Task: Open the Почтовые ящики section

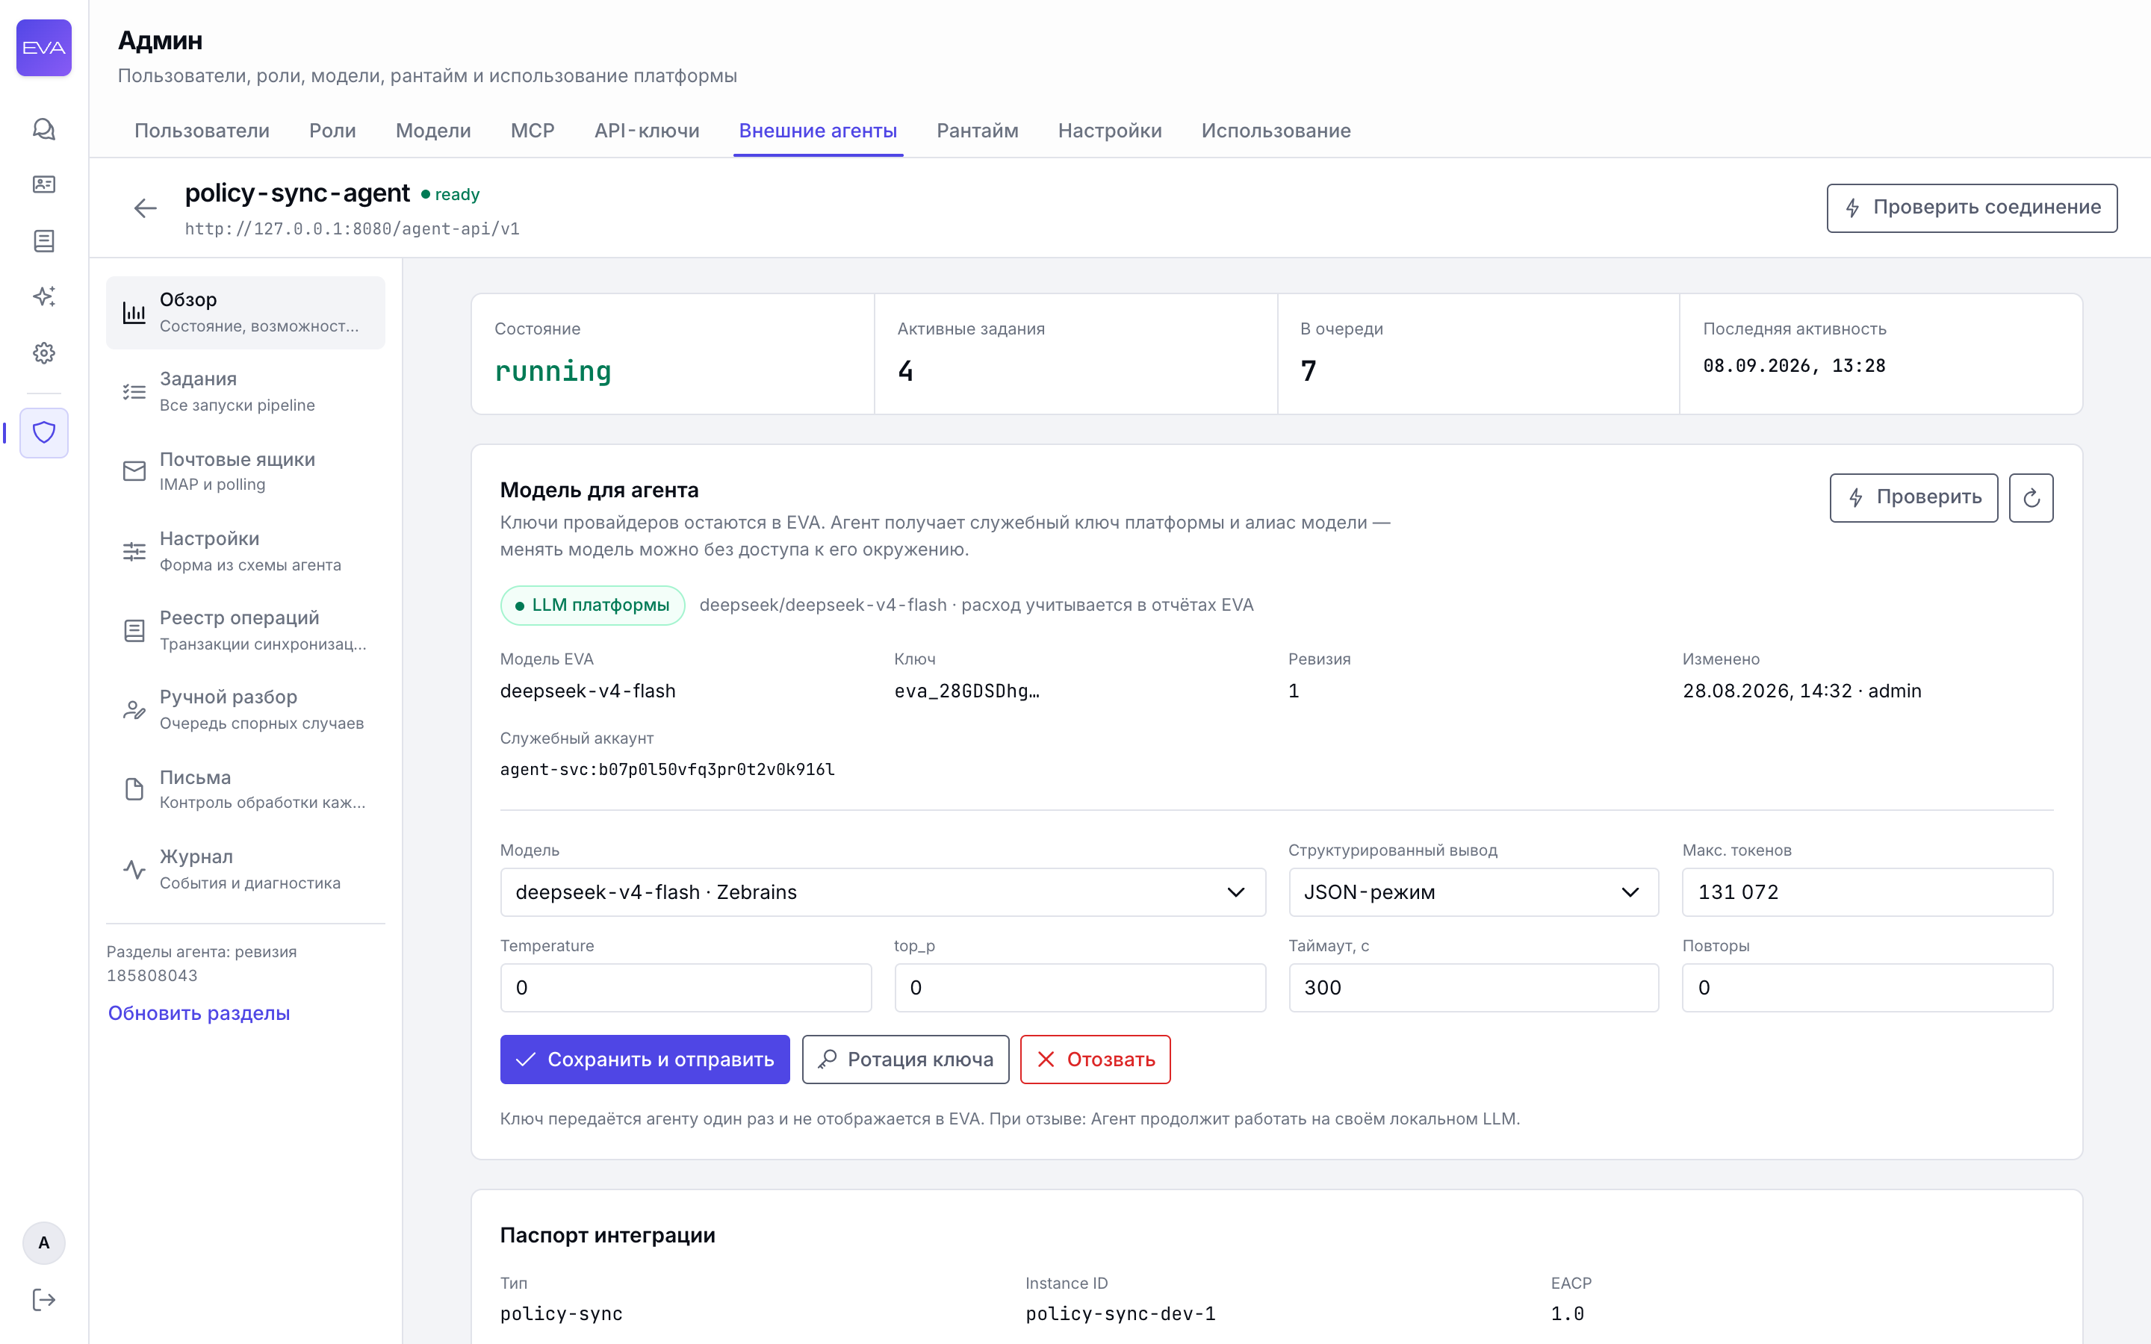Action: coord(245,471)
